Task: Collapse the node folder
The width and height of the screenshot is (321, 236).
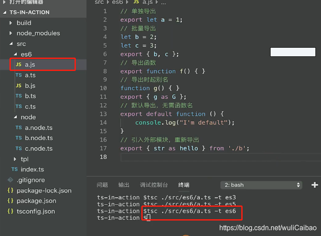Action: coord(16,117)
